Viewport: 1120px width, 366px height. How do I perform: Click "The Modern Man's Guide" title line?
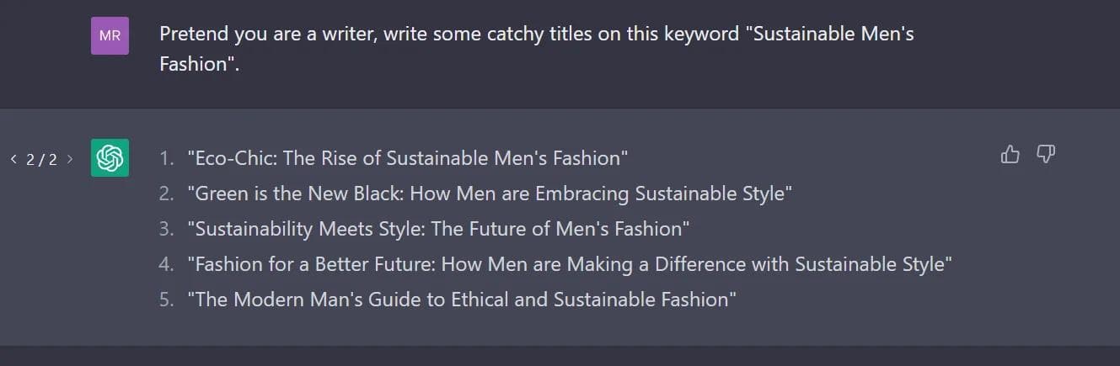click(462, 300)
